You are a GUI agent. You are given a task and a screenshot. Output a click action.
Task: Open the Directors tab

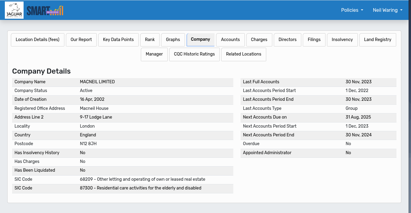(287, 40)
